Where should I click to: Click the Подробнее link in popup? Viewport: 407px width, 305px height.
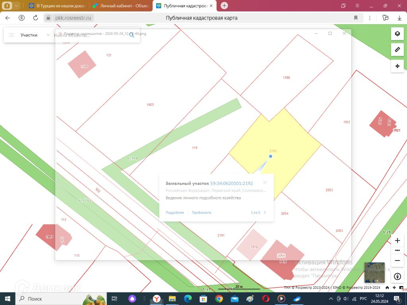pos(175,212)
